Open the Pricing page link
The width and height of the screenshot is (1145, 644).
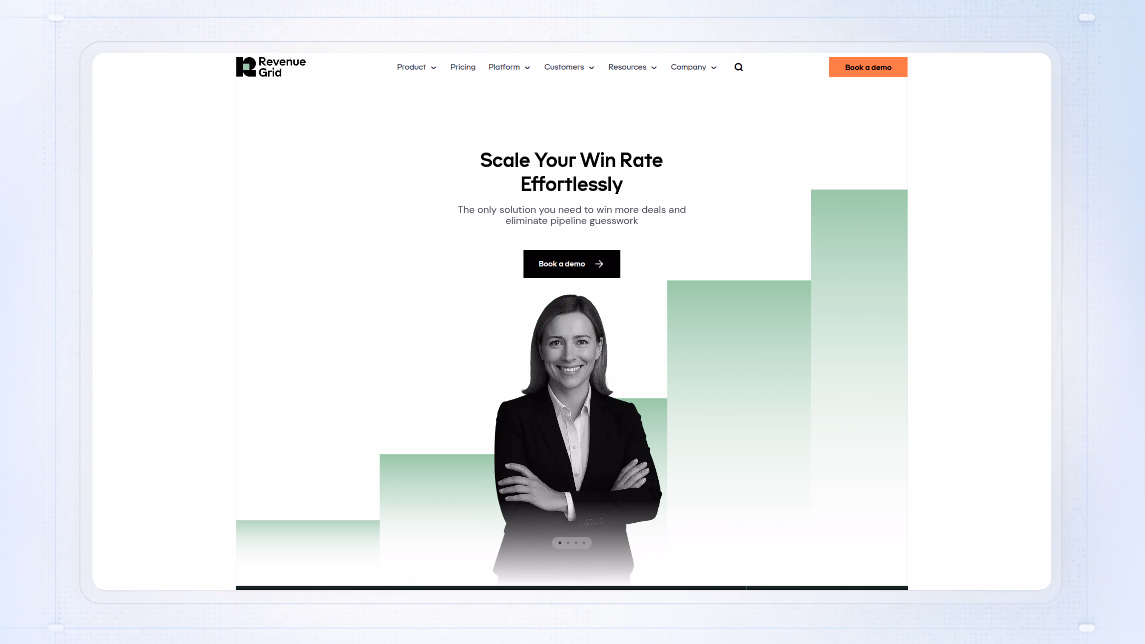pyautogui.click(x=463, y=67)
